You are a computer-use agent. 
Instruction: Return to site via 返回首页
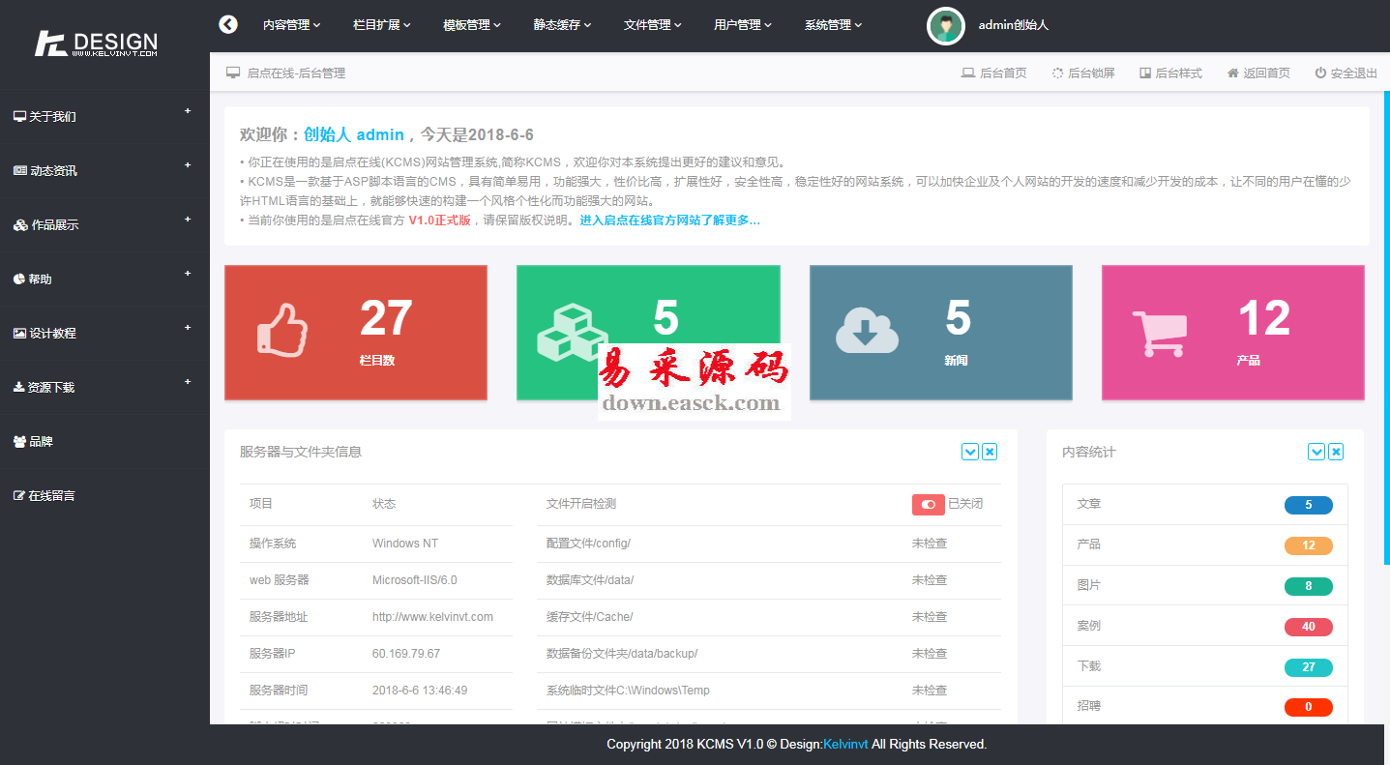tap(1258, 73)
